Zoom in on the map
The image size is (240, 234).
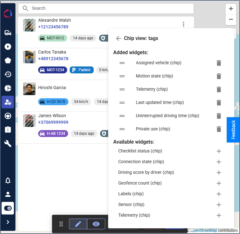pos(231,9)
